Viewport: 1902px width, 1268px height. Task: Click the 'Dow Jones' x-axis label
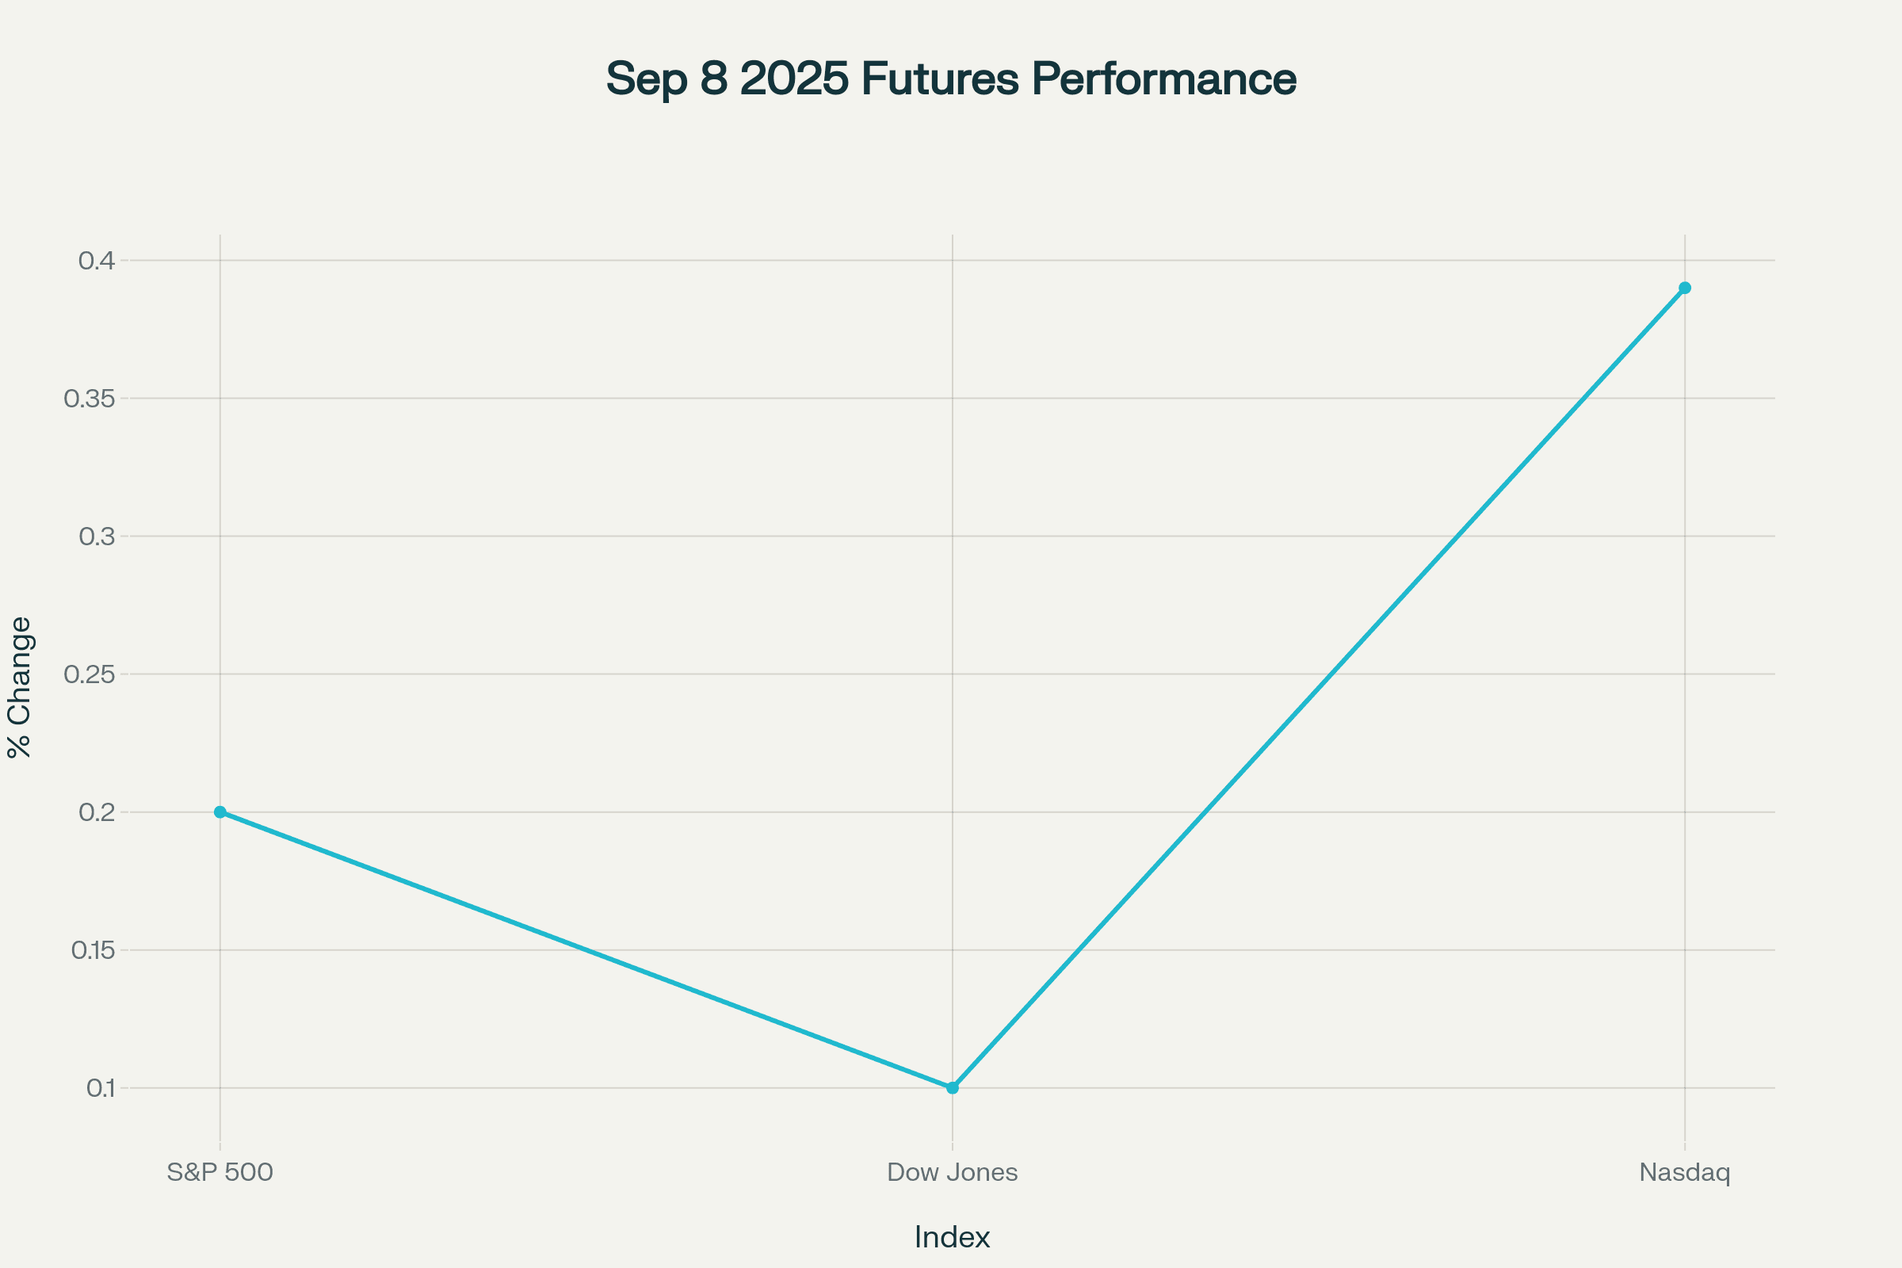click(x=952, y=1172)
